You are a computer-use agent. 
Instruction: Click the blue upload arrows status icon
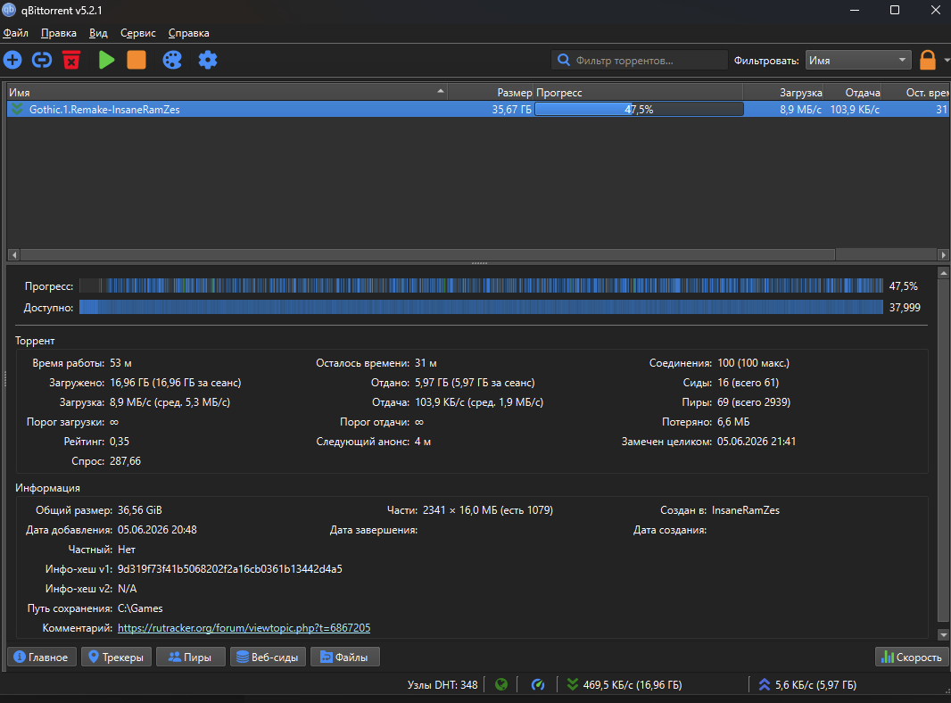coord(765,685)
